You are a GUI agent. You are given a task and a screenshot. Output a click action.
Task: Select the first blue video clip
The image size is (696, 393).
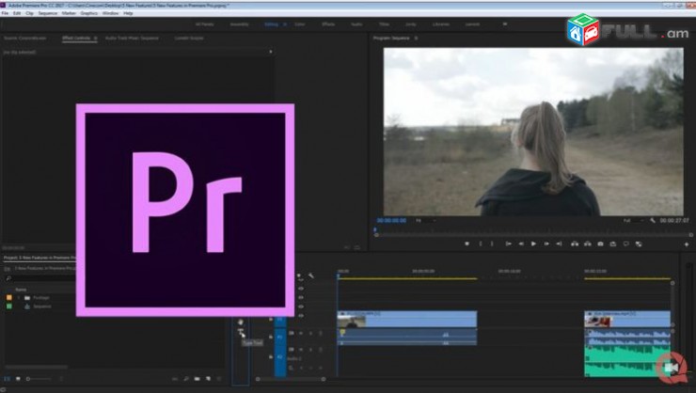point(407,320)
